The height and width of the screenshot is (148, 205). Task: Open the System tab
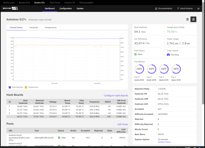click(x=80, y=8)
